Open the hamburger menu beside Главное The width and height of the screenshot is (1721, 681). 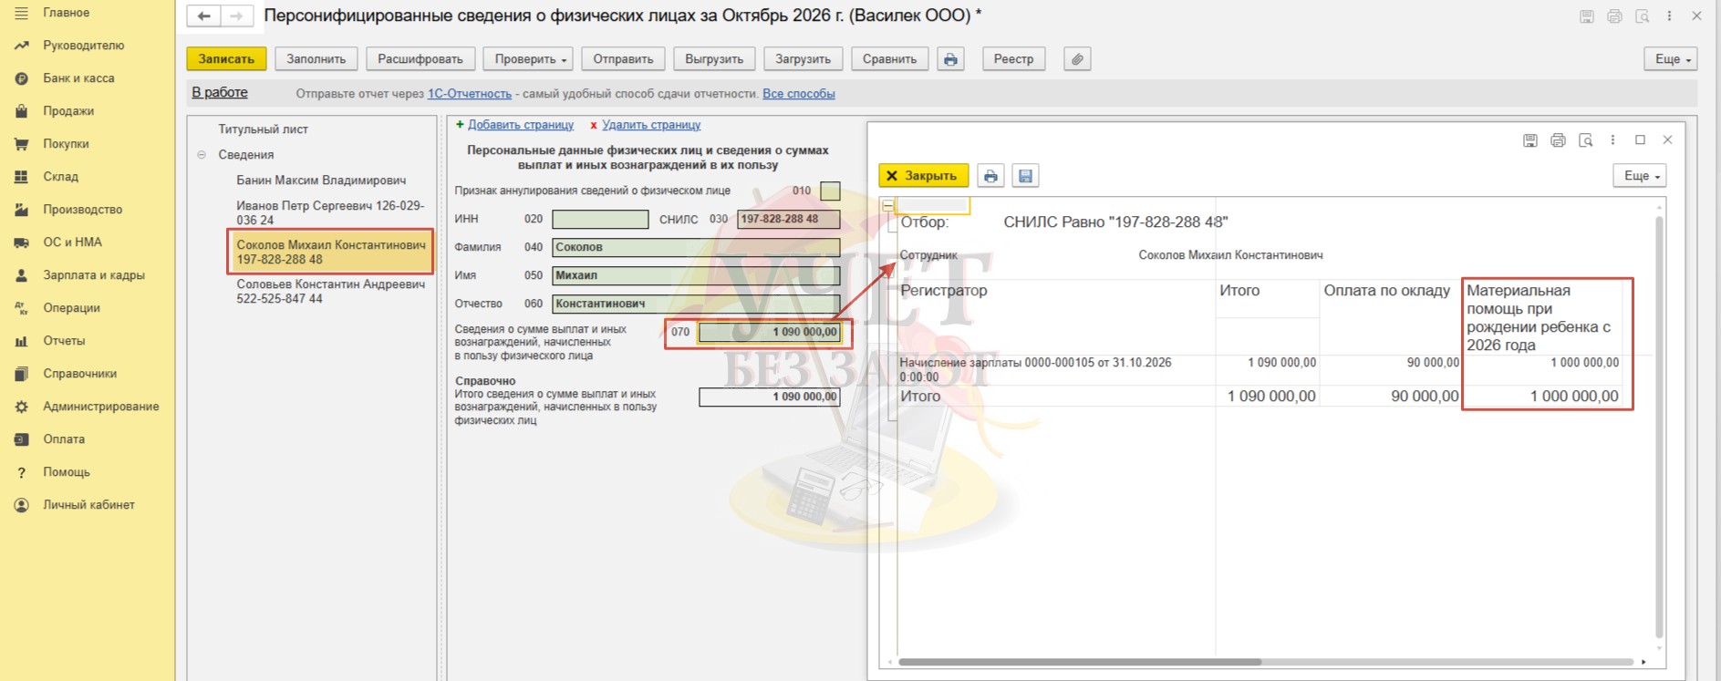21,13
